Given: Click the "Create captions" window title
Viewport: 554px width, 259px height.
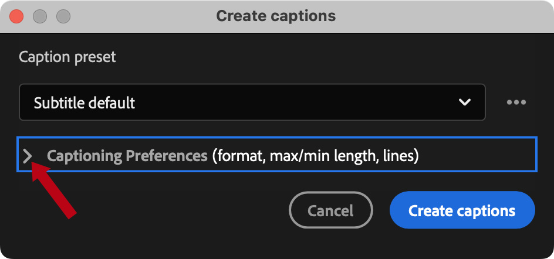Looking at the screenshot, I should [x=276, y=16].
